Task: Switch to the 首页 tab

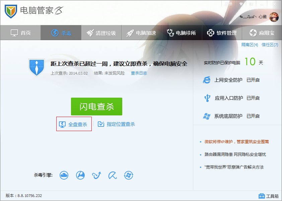Action: (x=20, y=32)
